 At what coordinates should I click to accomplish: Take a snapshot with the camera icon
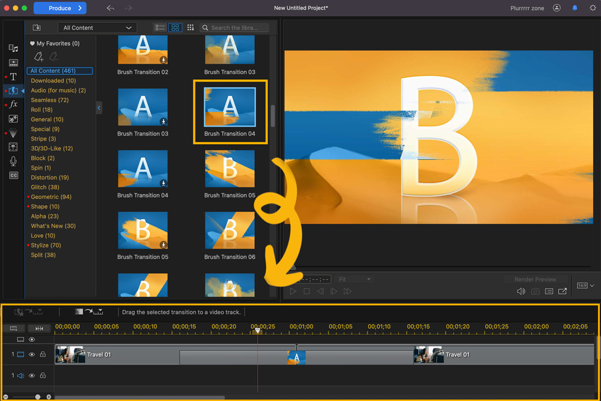pos(535,291)
